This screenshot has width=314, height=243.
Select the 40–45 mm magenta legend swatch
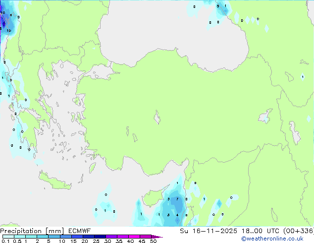click(134, 237)
